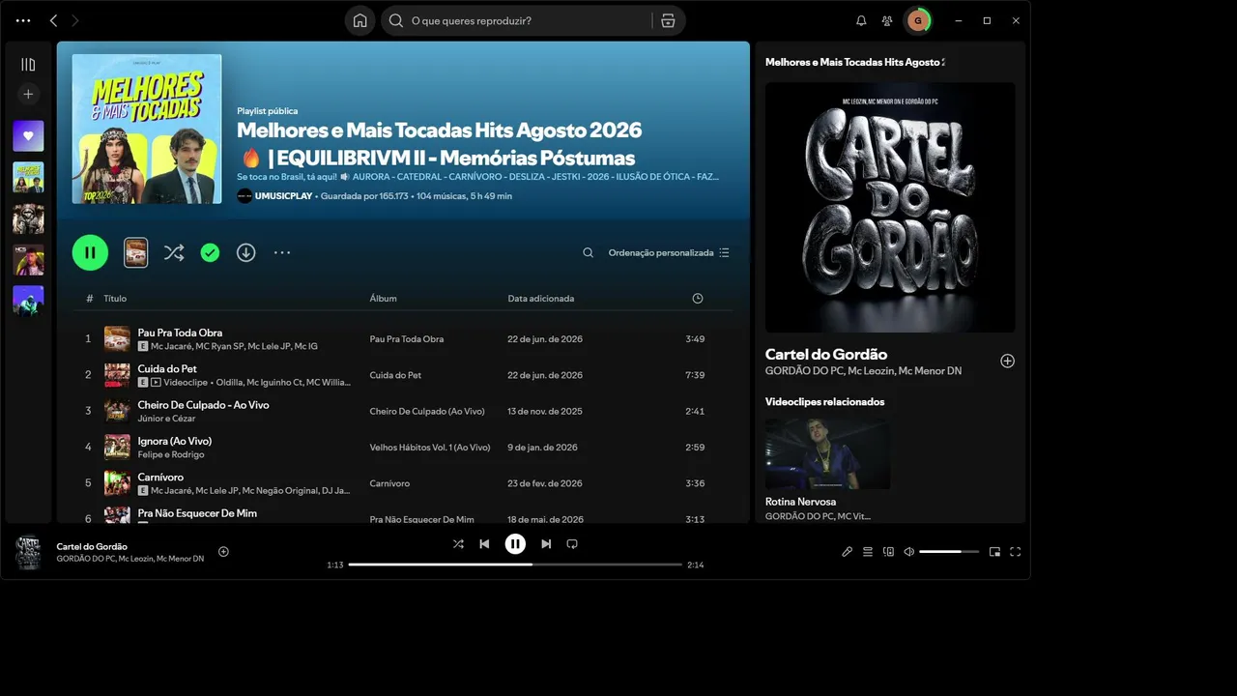Add Cartel do Gordão to library from side panel
Image resolution: width=1237 pixels, height=696 pixels.
tap(1007, 361)
